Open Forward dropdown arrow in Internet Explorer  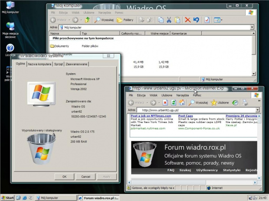point(159,103)
